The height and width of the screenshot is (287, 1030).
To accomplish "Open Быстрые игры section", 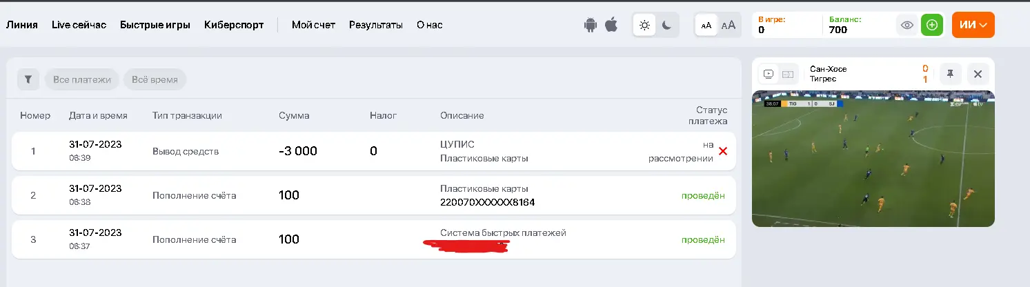I will click(155, 25).
